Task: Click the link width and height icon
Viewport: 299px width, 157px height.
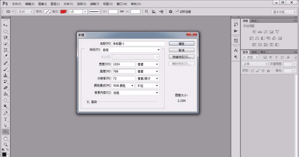Action: (122, 12)
